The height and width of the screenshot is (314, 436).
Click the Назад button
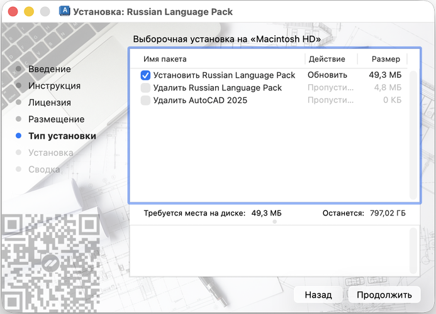318,295
